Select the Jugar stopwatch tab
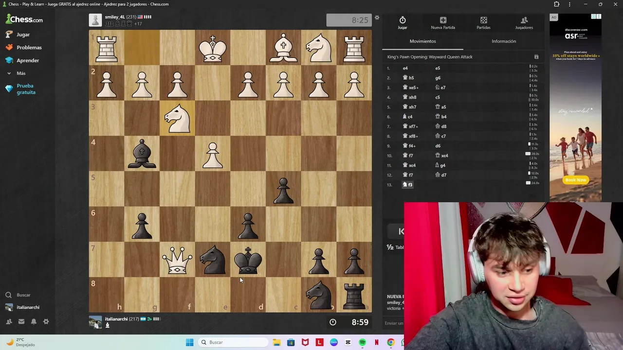The image size is (623, 350). tap(403, 23)
